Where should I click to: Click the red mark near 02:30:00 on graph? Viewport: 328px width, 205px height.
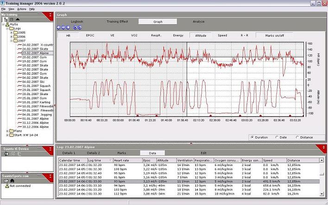[x=211, y=115]
